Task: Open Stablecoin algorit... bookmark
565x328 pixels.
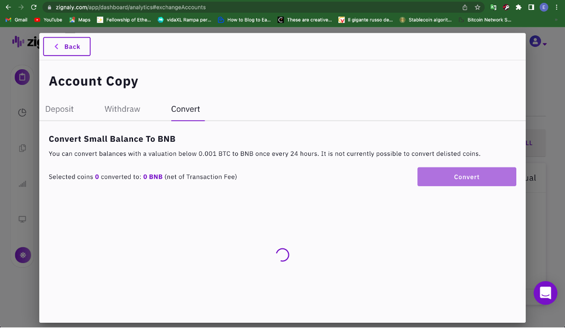Action: [x=426, y=20]
